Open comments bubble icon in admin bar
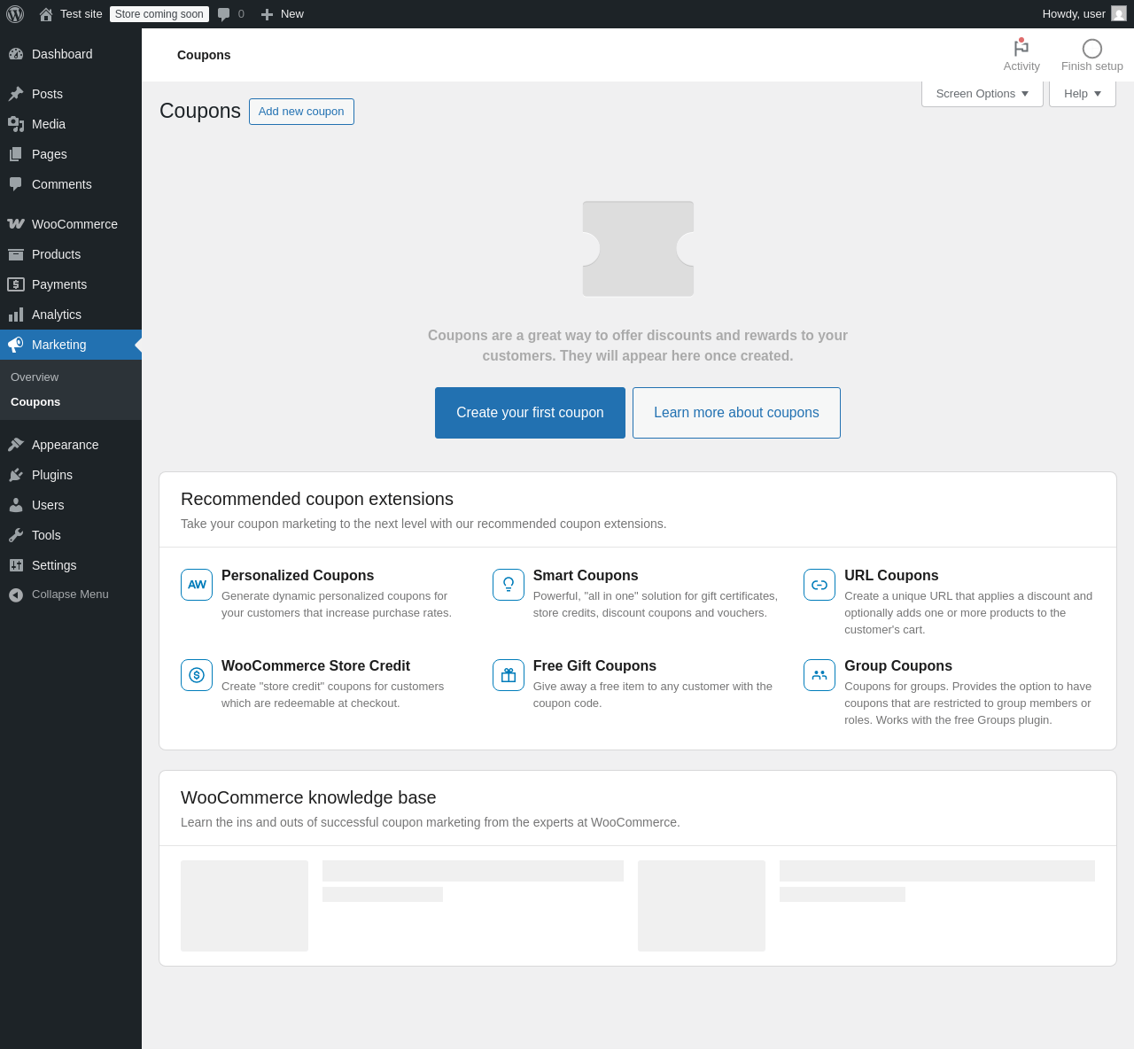The height and width of the screenshot is (1049, 1134). point(224,14)
